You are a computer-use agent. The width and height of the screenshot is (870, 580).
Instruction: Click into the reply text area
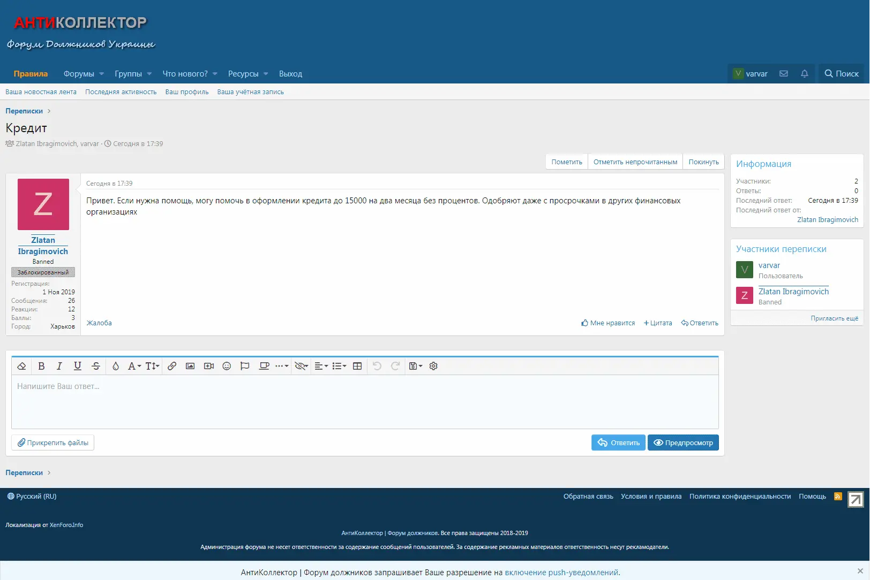point(364,401)
